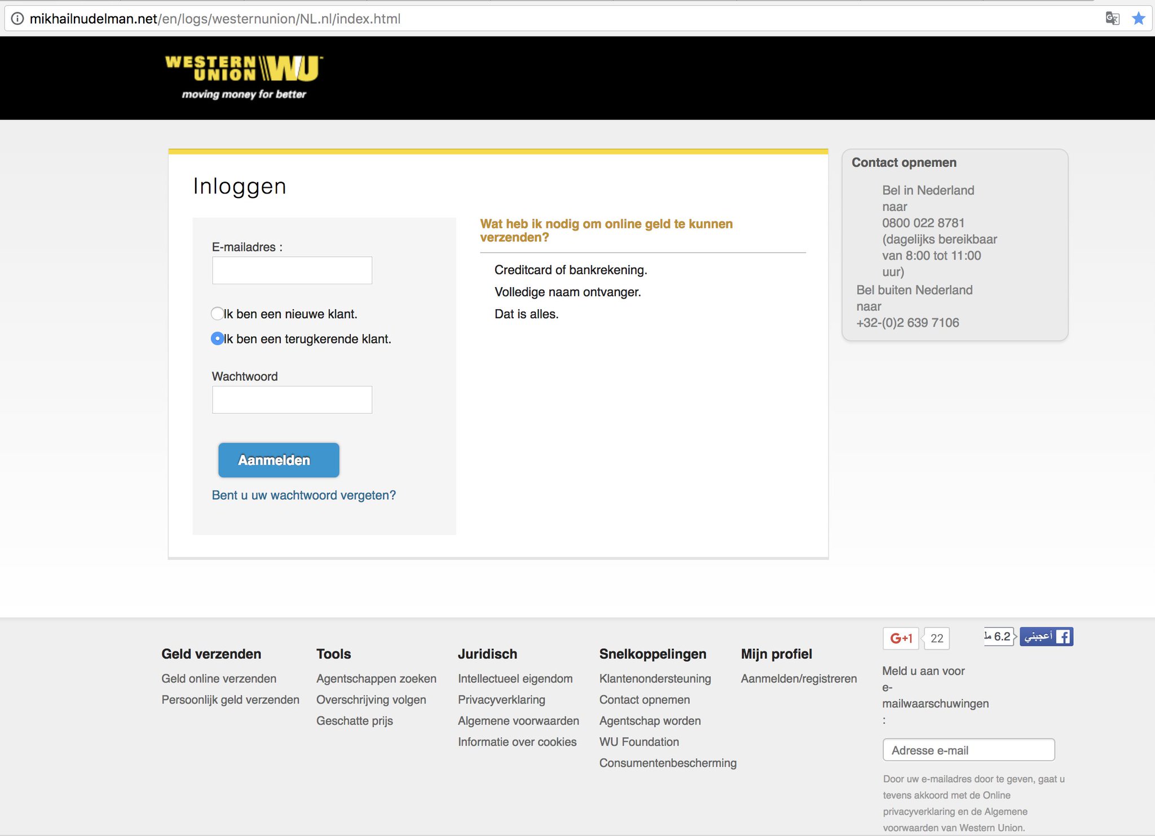
Task: Open the Privacyverklaring link
Action: [501, 699]
